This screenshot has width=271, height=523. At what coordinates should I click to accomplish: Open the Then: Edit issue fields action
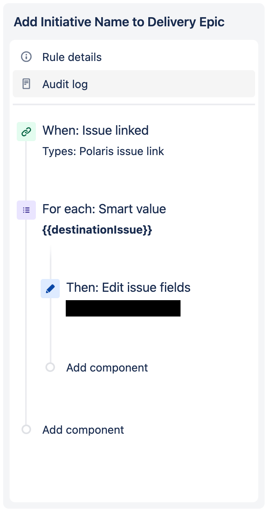128,287
